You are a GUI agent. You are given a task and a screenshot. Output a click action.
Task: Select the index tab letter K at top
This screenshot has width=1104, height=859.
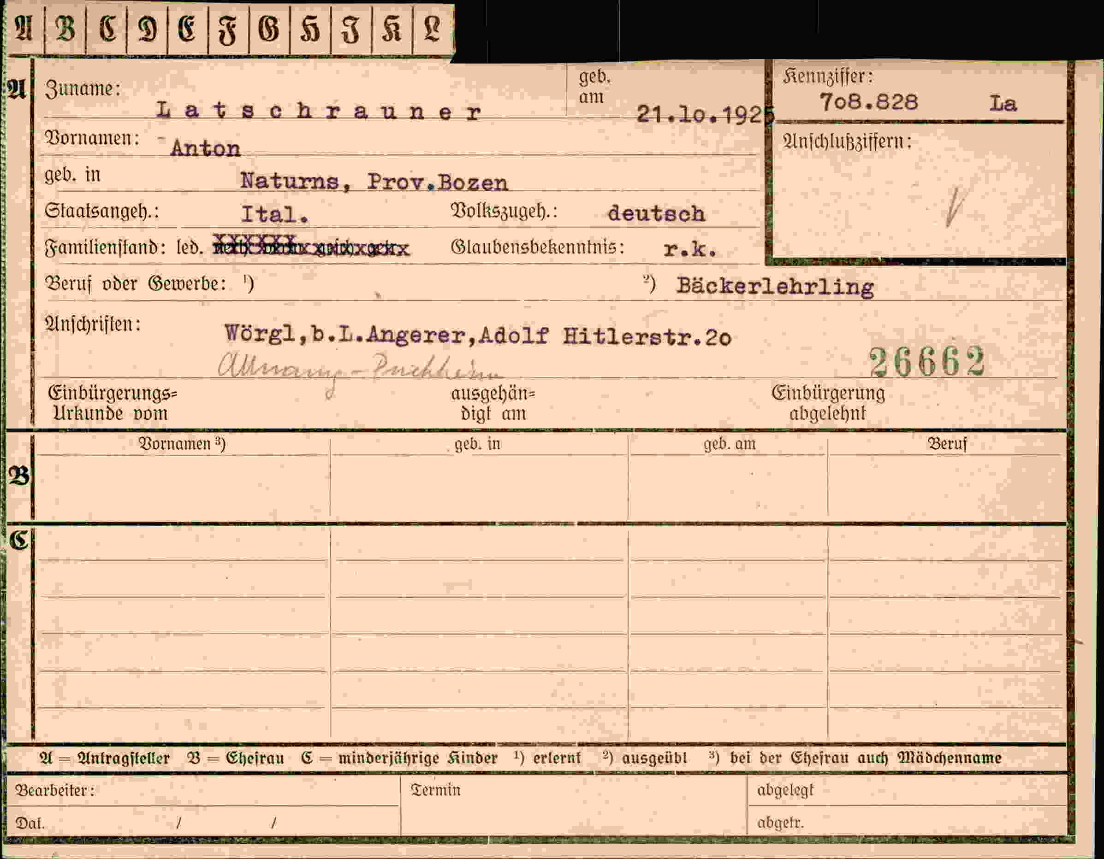click(392, 29)
